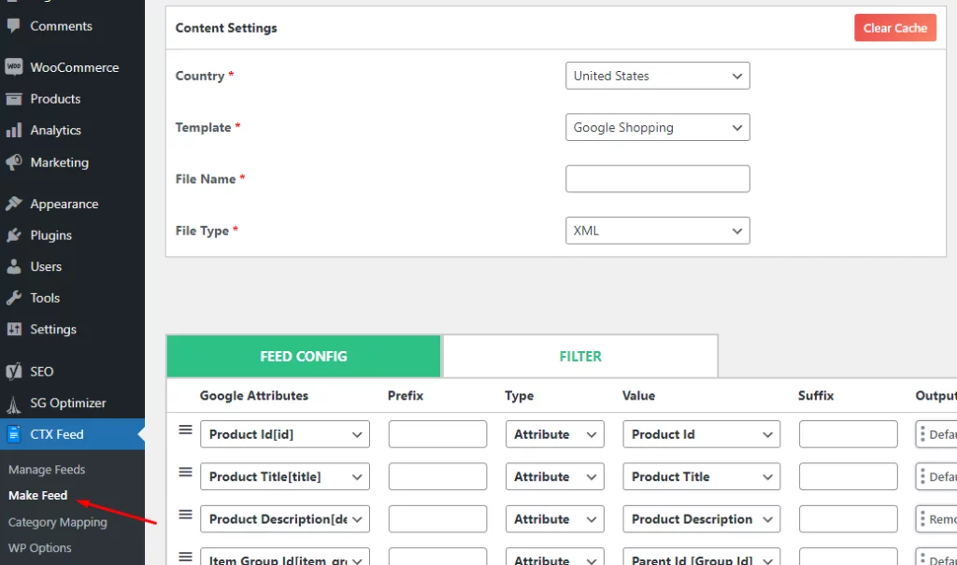
Task: Open Category Mapping submenu item
Action: tap(57, 522)
